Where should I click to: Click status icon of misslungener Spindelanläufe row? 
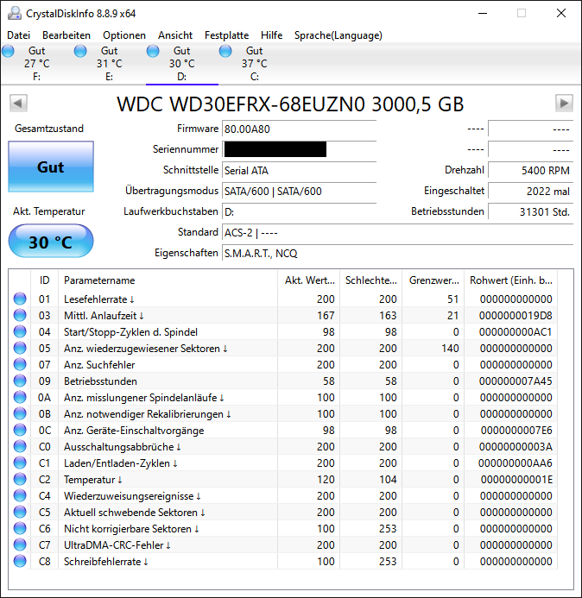coord(20,397)
